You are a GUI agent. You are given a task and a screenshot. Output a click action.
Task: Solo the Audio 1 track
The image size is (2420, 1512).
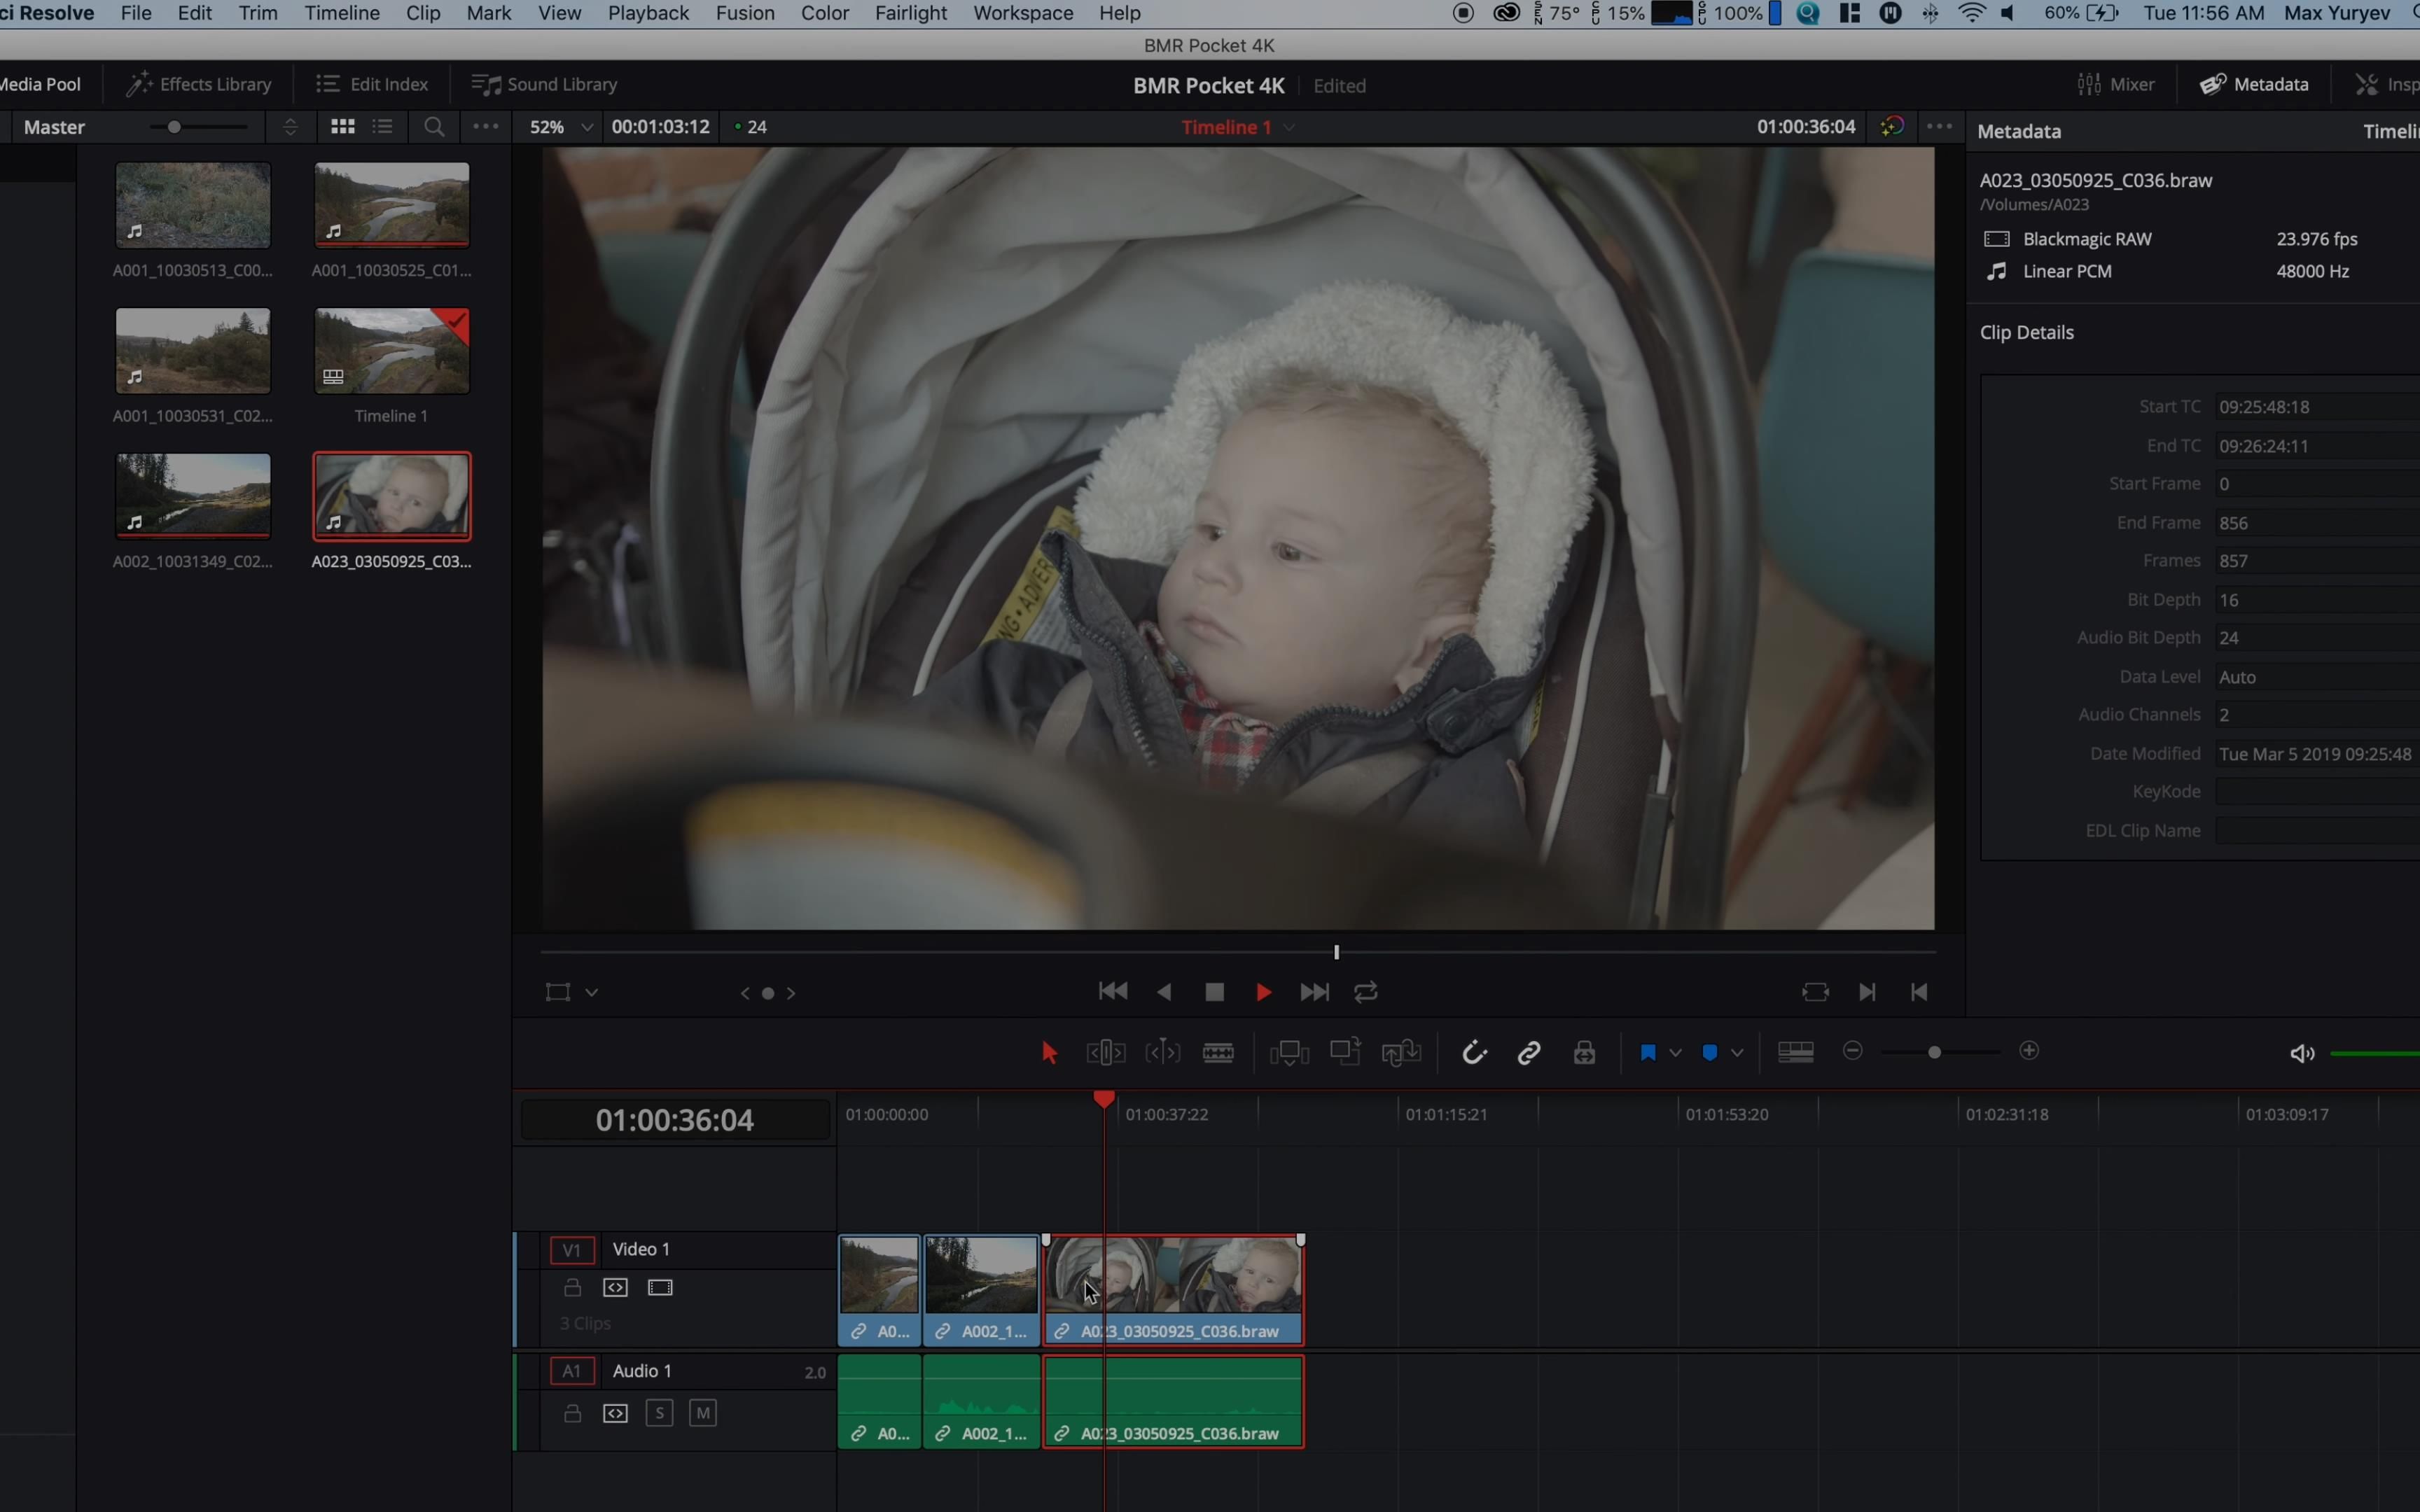tap(659, 1413)
